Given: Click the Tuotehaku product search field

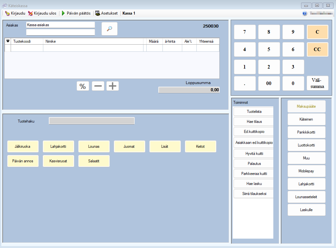Looking at the screenshot, I should pyautogui.click(x=91, y=121).
